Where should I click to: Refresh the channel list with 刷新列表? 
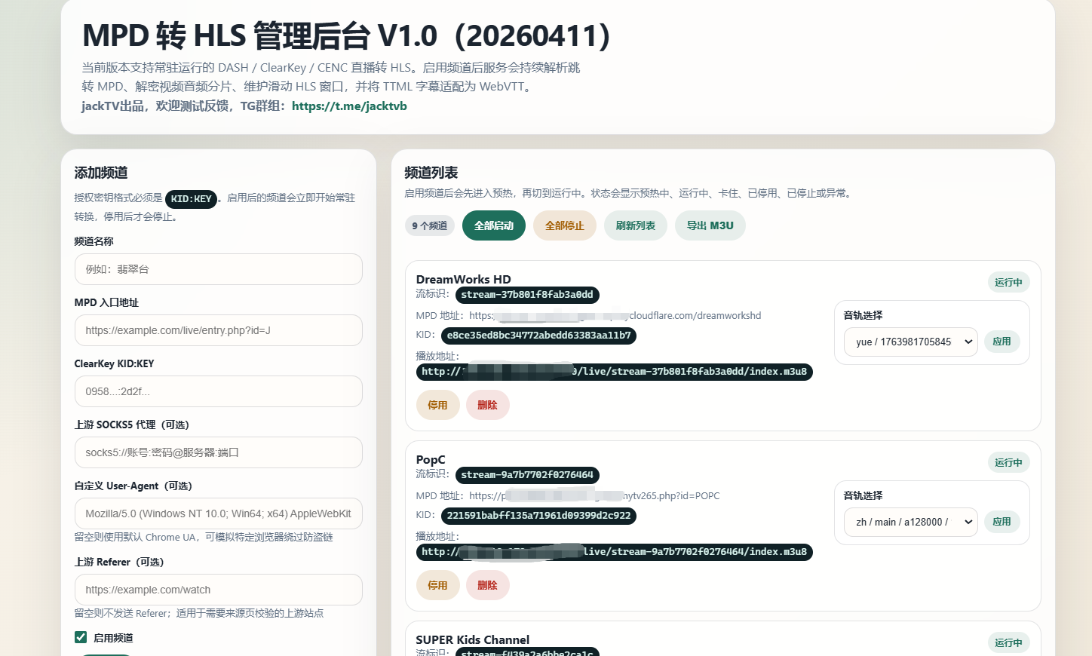point(635,225)
